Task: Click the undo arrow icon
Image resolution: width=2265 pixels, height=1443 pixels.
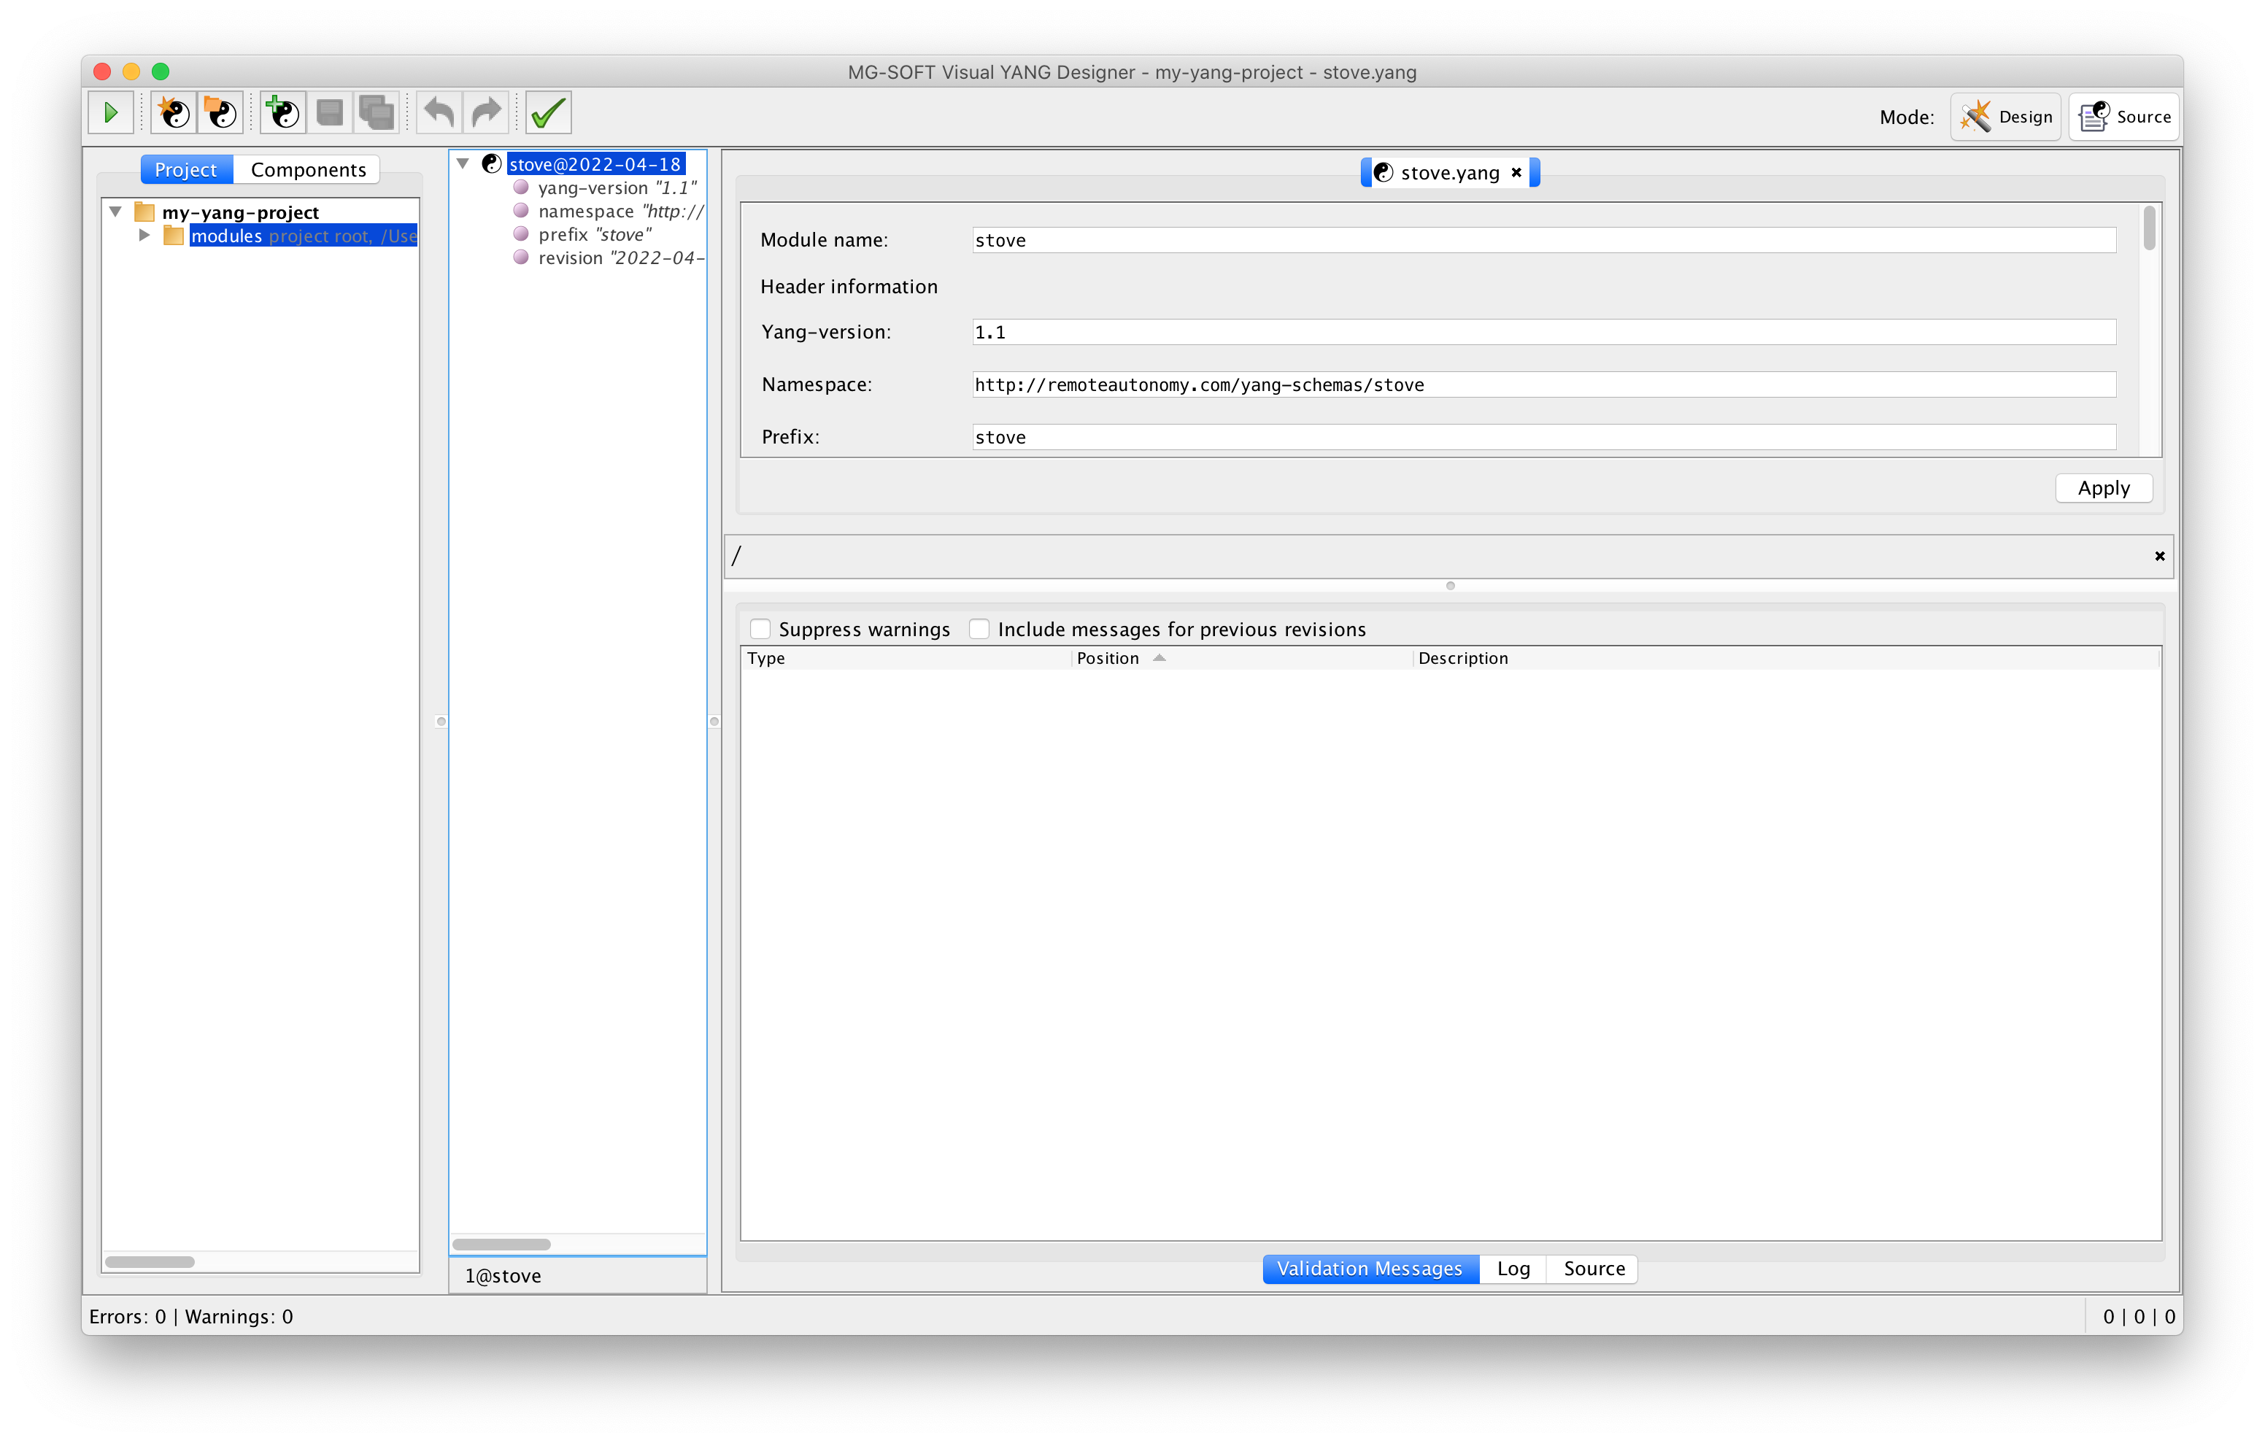Action: 439,113
